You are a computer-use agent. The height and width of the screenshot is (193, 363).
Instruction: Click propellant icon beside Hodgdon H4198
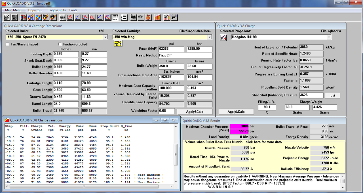coord(223,37)
